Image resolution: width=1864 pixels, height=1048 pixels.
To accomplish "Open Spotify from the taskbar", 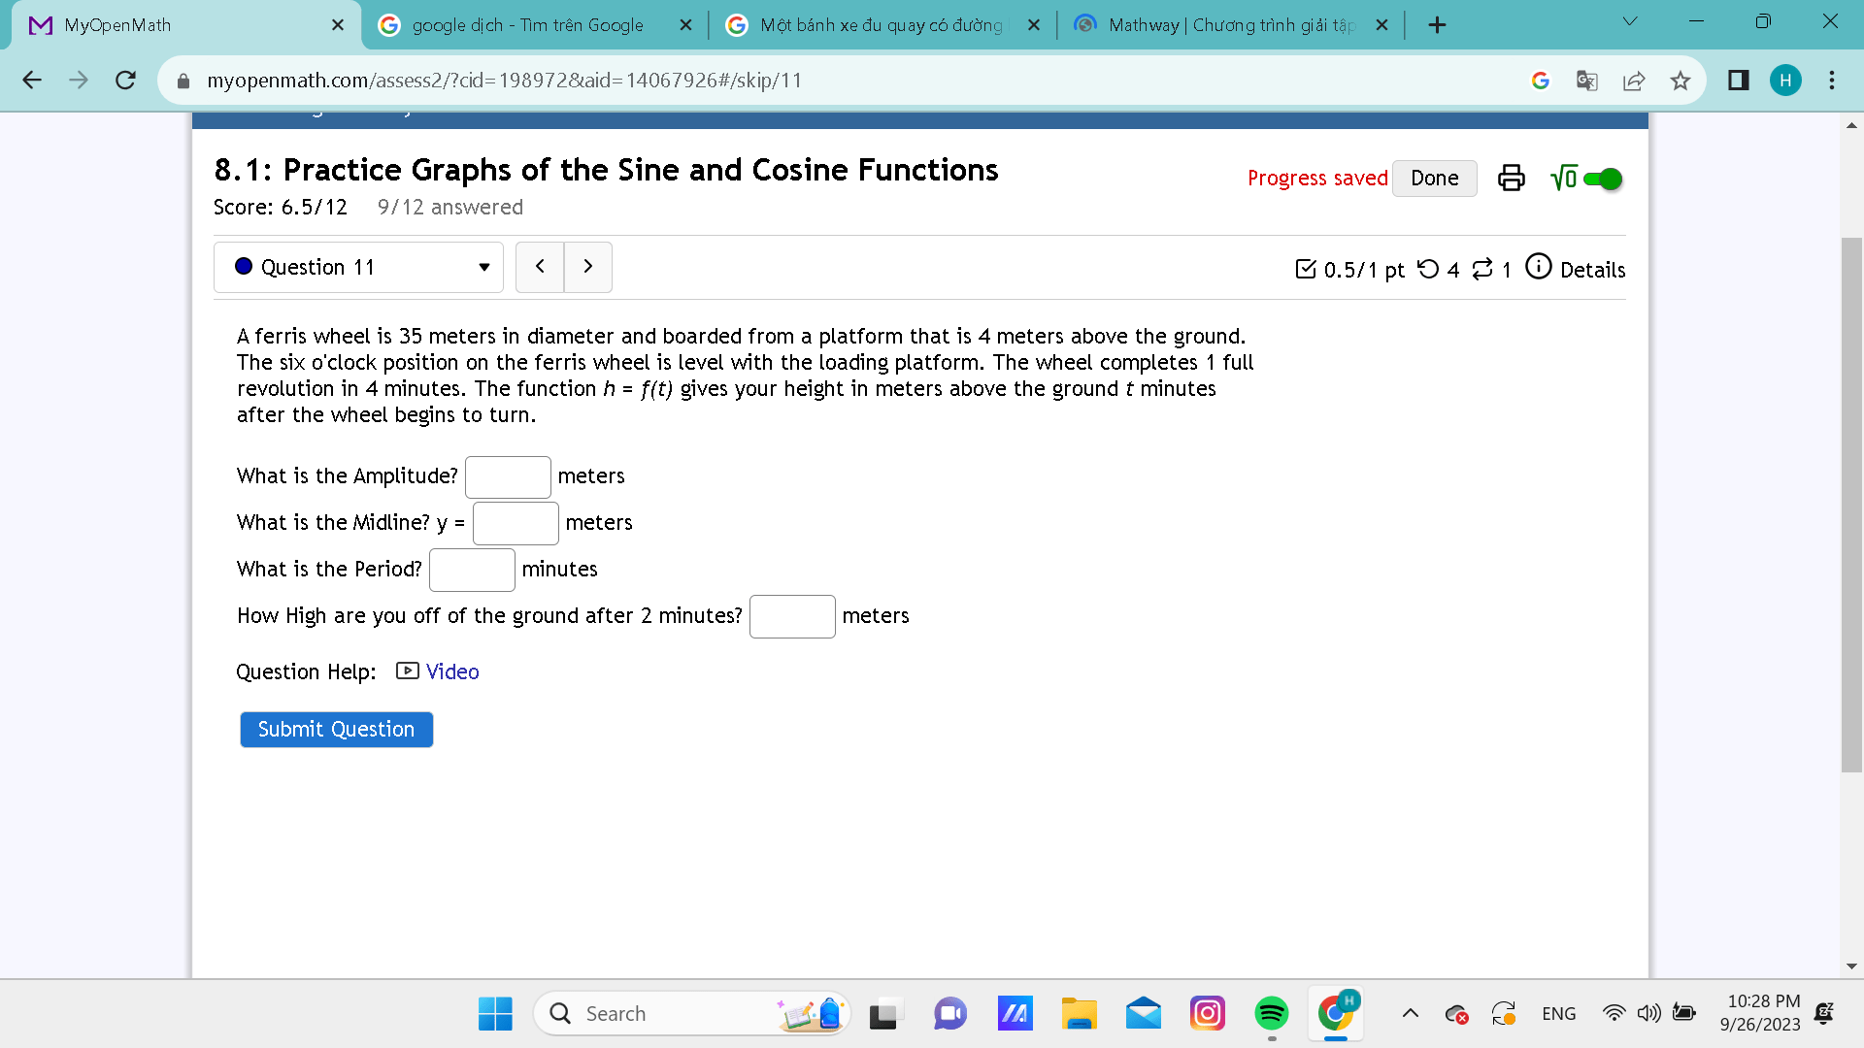I will [1271, 1014].
